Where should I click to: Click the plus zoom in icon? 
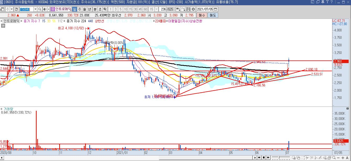[x=343, y=158]
